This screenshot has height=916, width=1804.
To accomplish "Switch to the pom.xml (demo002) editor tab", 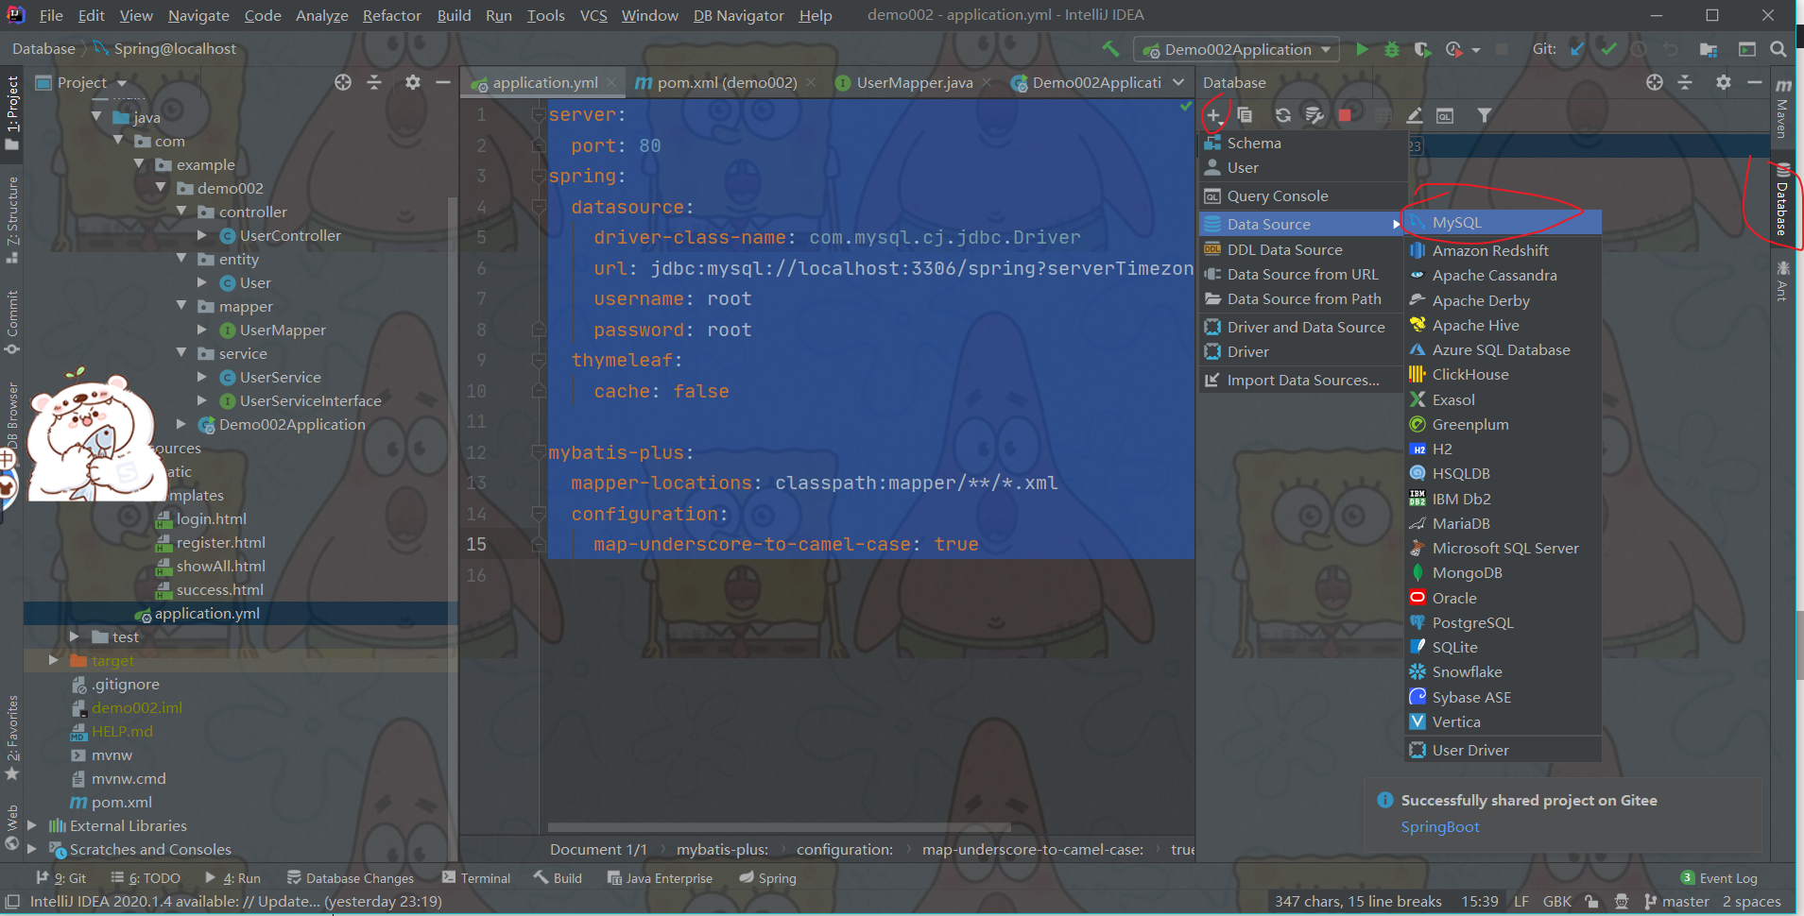I will point(727,82).
